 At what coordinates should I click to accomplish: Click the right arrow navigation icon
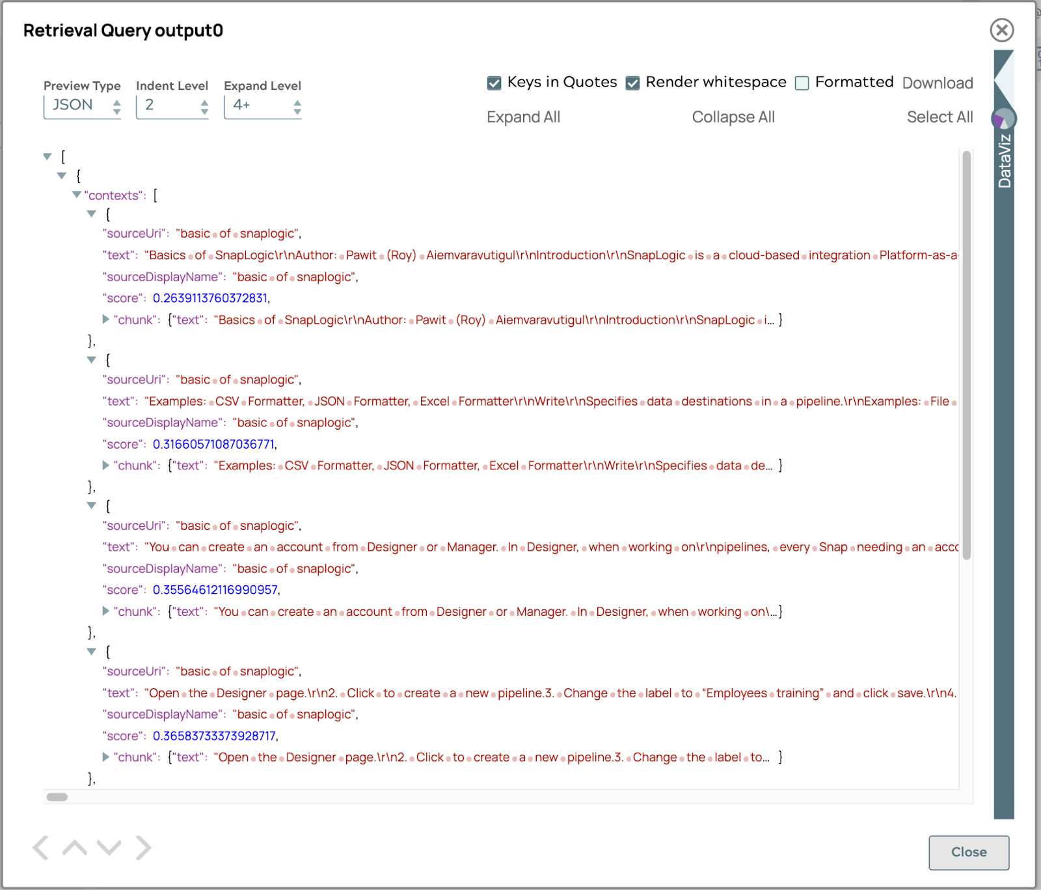point(143,848)
